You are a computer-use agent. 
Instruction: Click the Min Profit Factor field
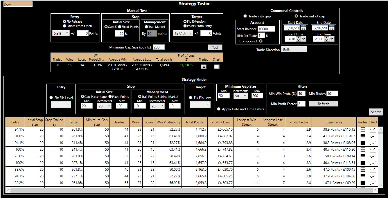click(x=301, y=104)
